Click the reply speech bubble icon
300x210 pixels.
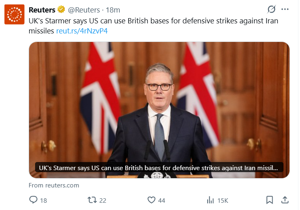click(x=33, y=200)
